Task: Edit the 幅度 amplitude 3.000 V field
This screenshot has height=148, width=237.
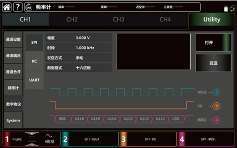Action: (79, 38)
